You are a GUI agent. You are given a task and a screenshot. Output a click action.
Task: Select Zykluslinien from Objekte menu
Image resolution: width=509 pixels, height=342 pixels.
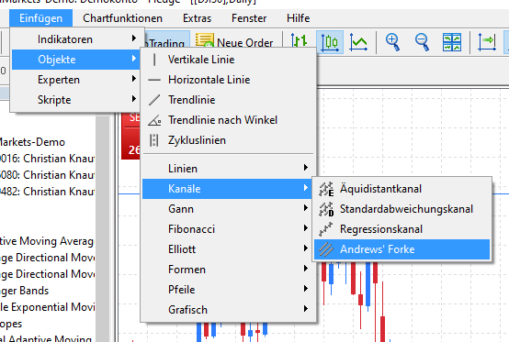228,140
